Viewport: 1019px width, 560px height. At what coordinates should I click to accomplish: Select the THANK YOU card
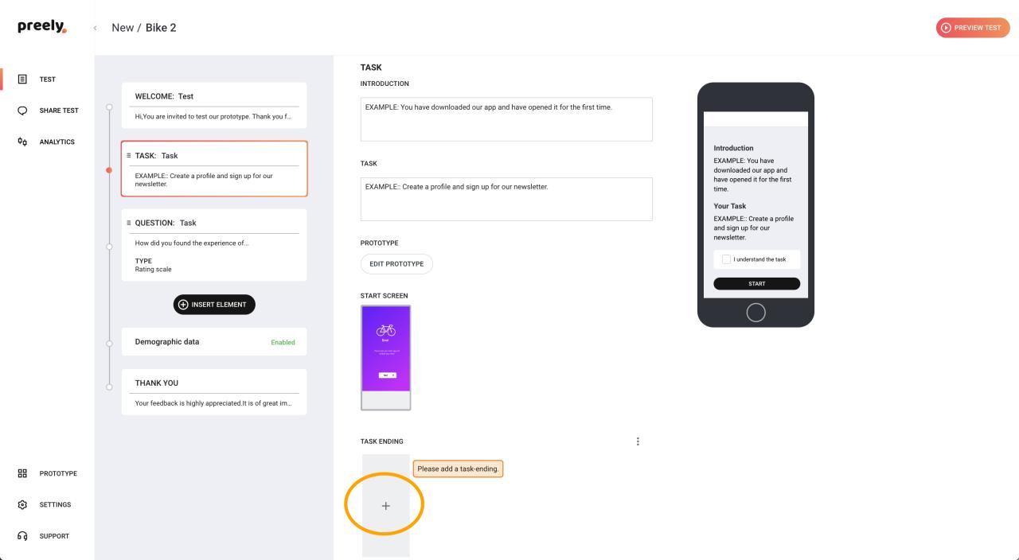click(x=214, y=392)
